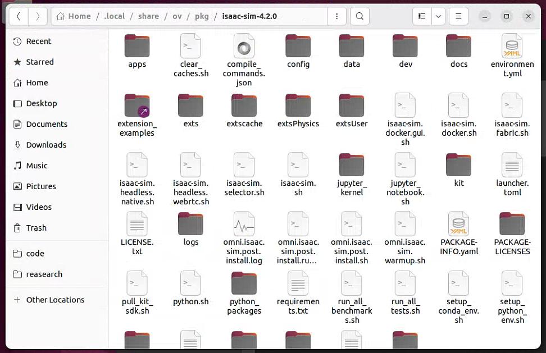
Task: Expand the view options dropdown arrow
Action: point(438,16)
